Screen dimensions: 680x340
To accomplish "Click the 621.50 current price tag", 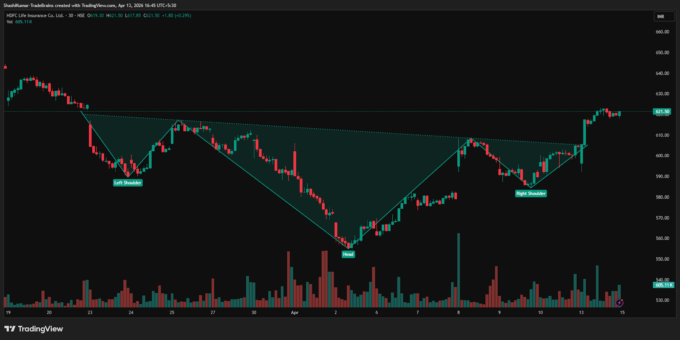I will coord(662,111).
